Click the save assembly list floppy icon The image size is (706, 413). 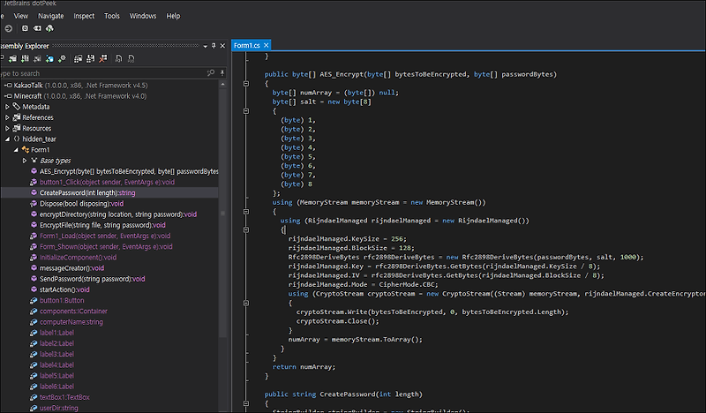(91, 58)
